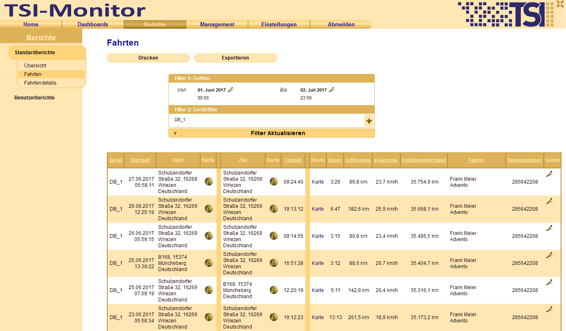Open the Berichte menu
The width and height of the screenshot is (566, 331).
pos(155,25)
